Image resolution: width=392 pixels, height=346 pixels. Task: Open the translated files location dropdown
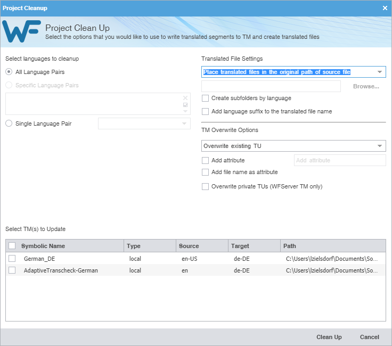click(x=379, y=72)
